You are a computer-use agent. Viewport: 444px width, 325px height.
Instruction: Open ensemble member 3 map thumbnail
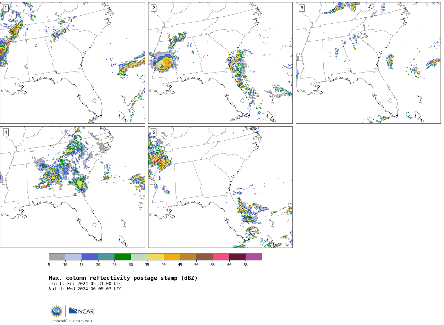[368, 63]
